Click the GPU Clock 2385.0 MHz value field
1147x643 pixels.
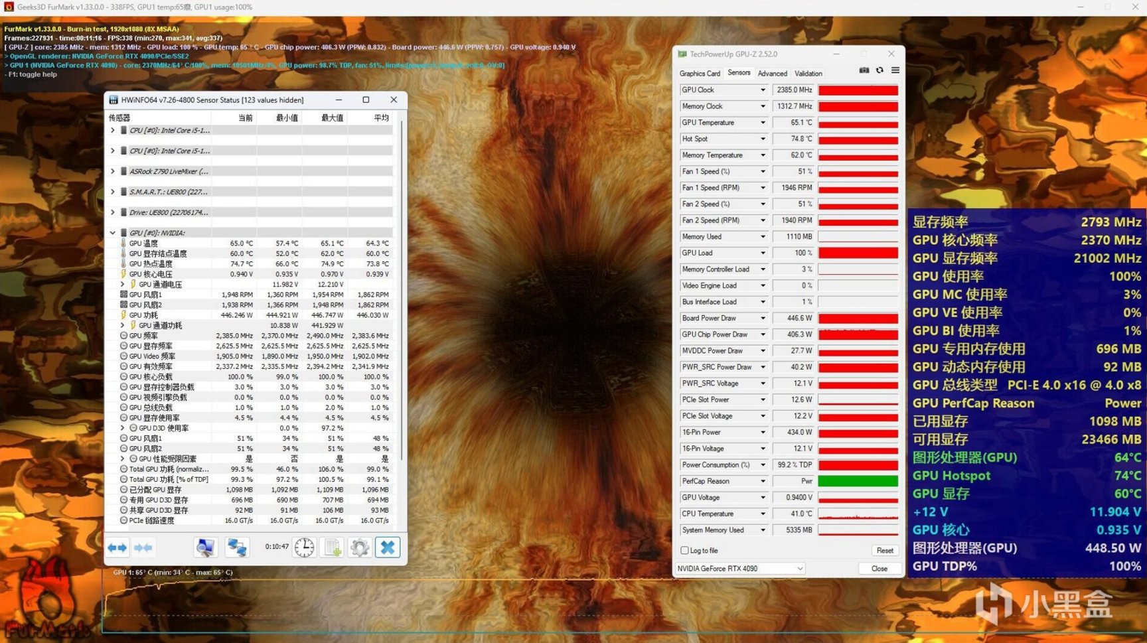(x=794, y=90)
